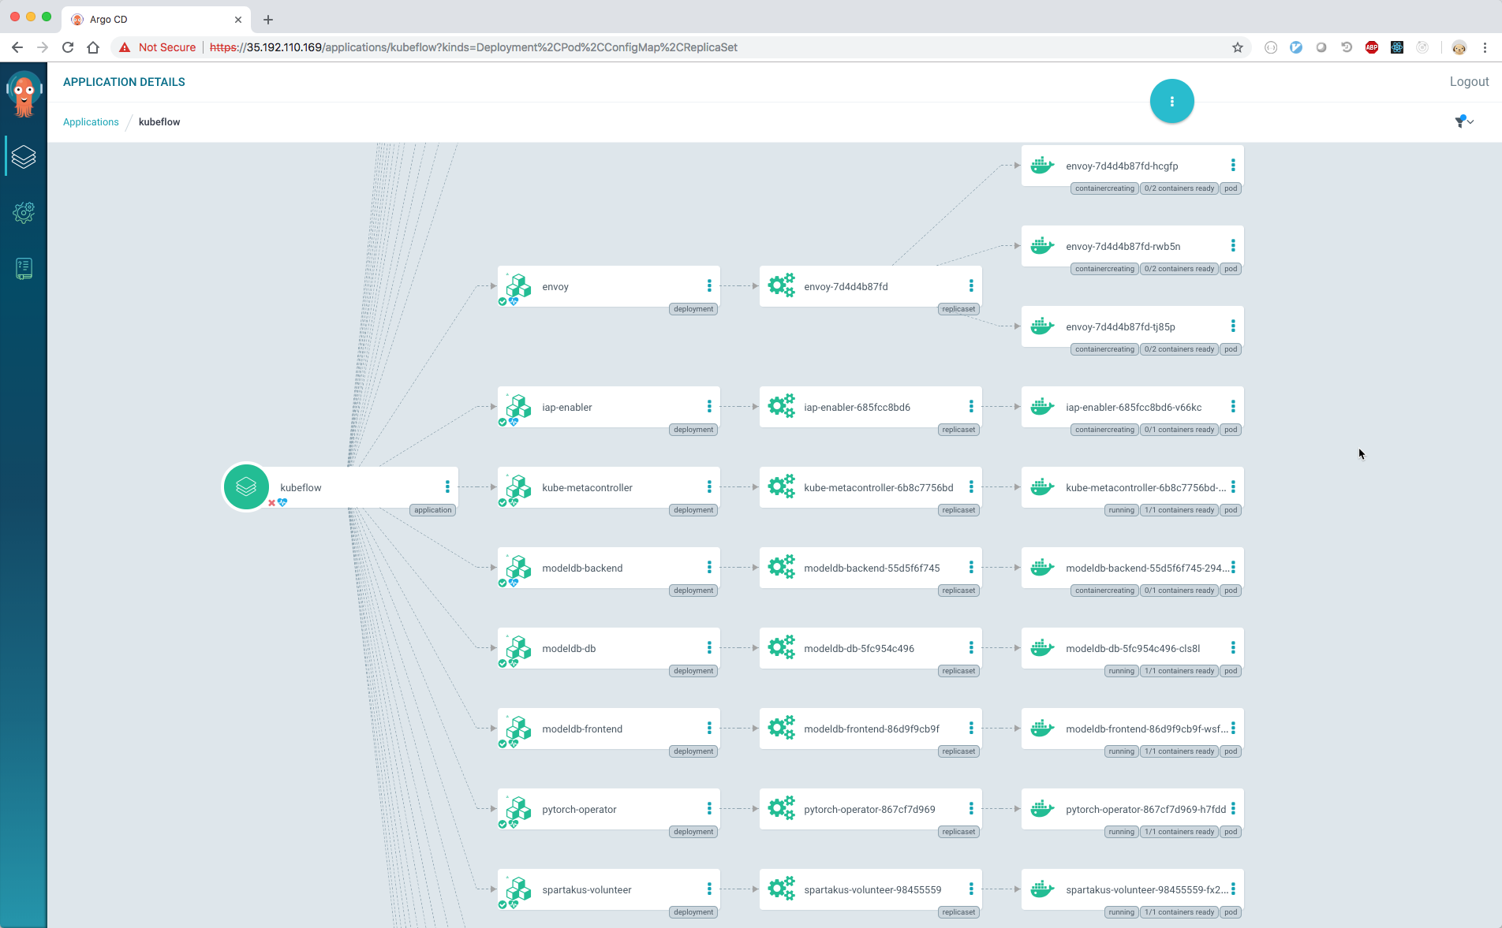This screenshot has height=928, width=1502.
Task: Click the 'application' tag under kubeflow
Action: point(433,510)
